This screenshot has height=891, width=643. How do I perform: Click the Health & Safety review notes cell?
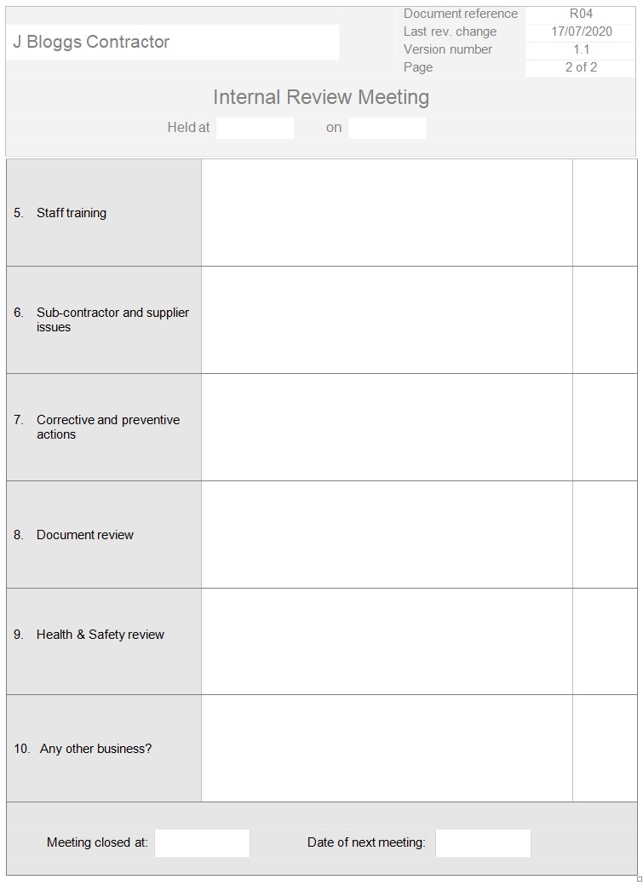coord(387,641)
